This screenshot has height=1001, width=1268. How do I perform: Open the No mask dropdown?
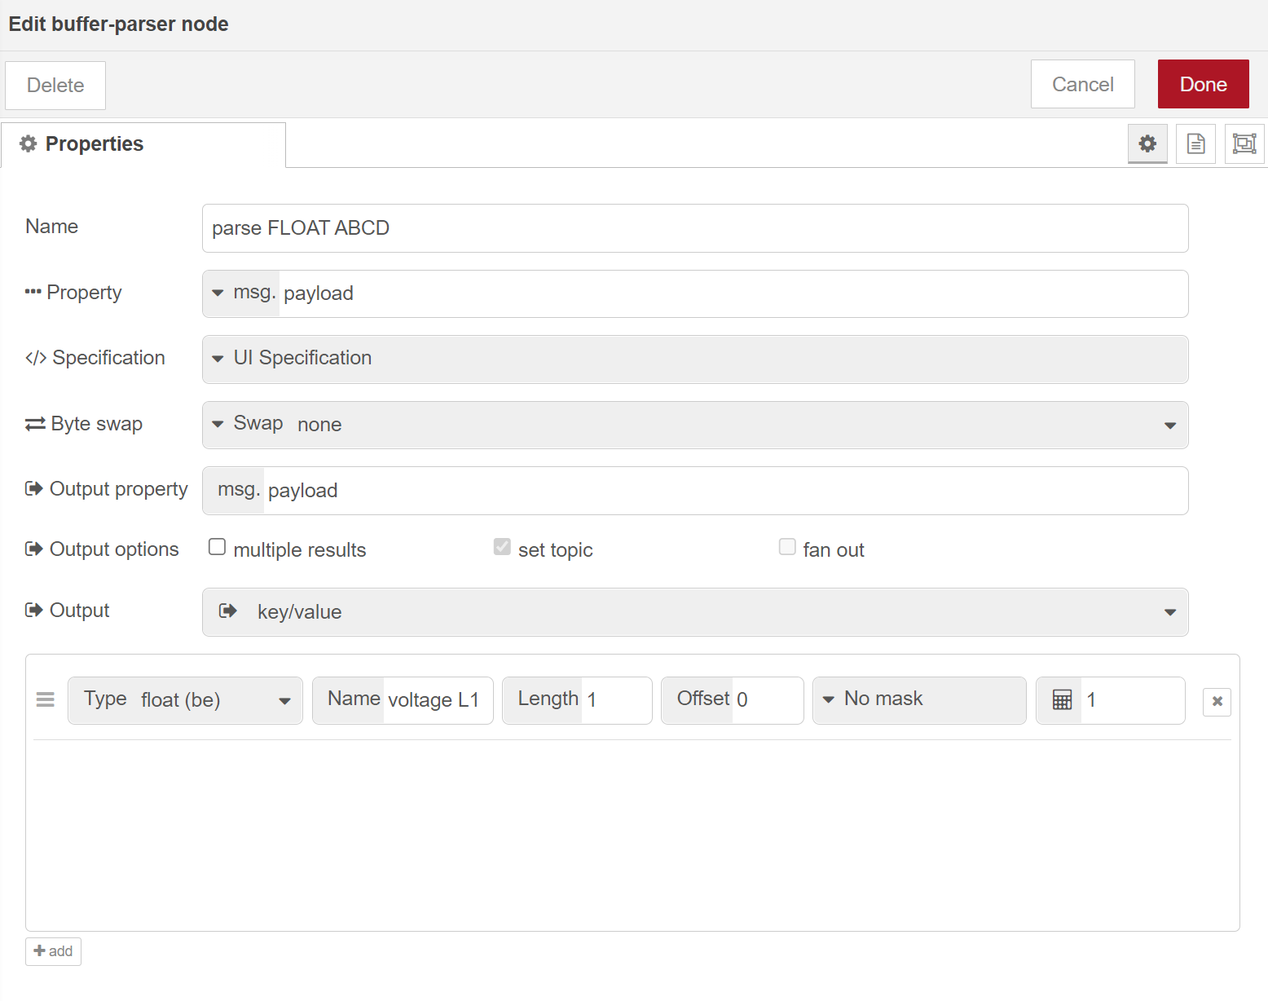(919, 700)
